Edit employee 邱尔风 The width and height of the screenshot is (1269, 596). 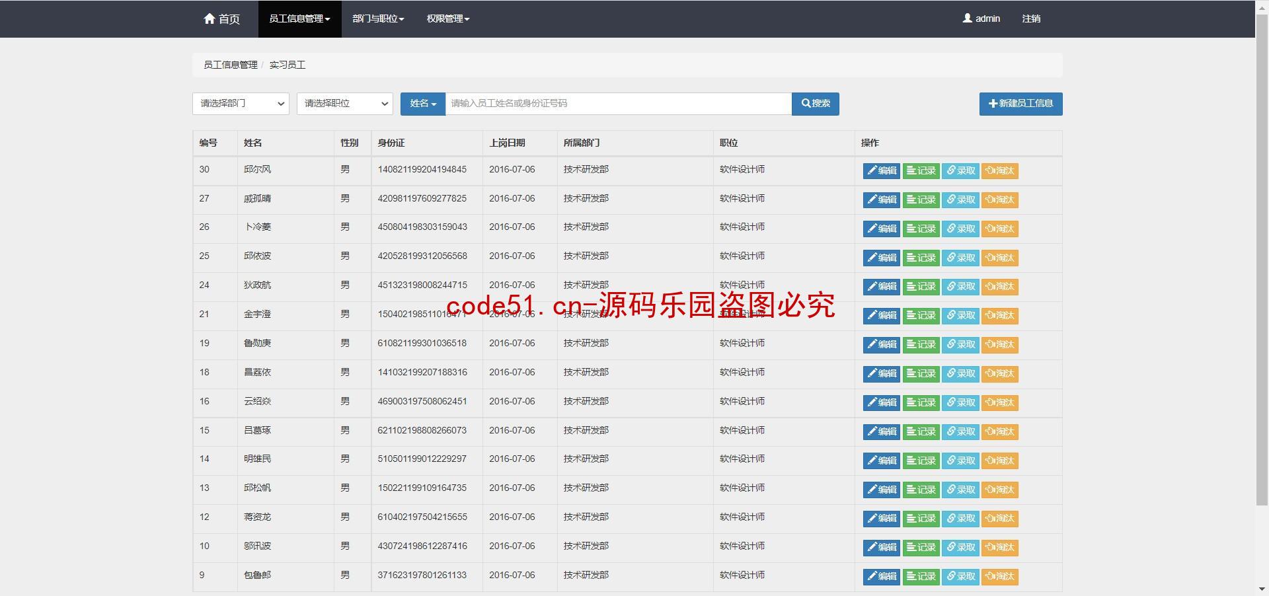pyautogui.click(x=881, y=171)
